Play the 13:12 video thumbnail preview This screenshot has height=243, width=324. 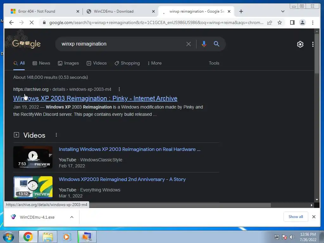[x=33, y=187]
